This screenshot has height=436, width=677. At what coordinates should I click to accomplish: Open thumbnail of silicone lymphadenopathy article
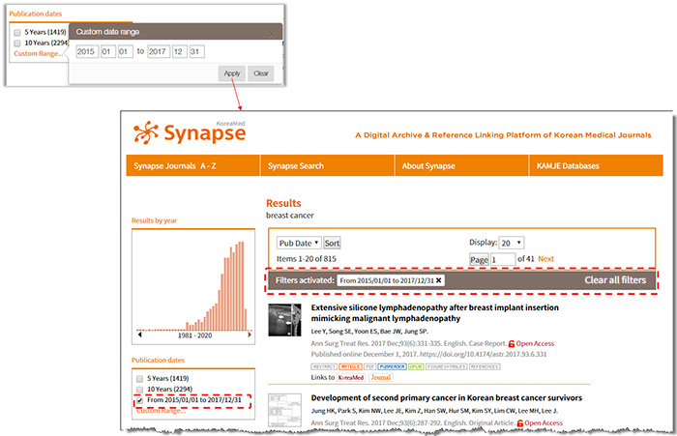[284, 320]
